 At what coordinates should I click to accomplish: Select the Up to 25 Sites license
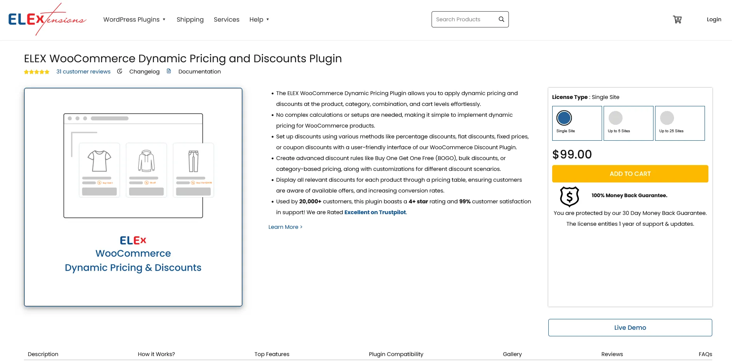(x=680, y=123)
